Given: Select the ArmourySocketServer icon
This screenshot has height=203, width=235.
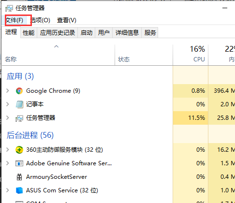Looking at the screenshot, I should pyautogui.click(x=19, y=177).
